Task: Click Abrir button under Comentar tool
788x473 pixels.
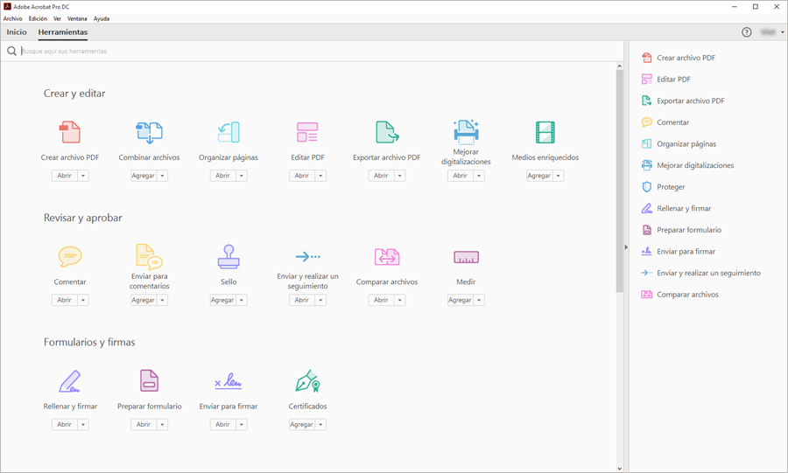Action: [x=64, y=300]
